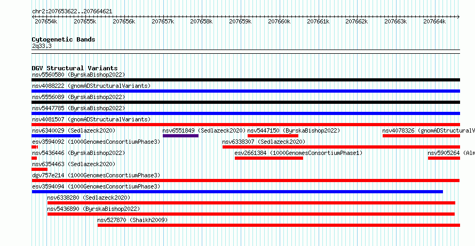The height and width of the screenshot is (246, 475).
Task: Select the red bar under nsv4081507
Action: 246,125
